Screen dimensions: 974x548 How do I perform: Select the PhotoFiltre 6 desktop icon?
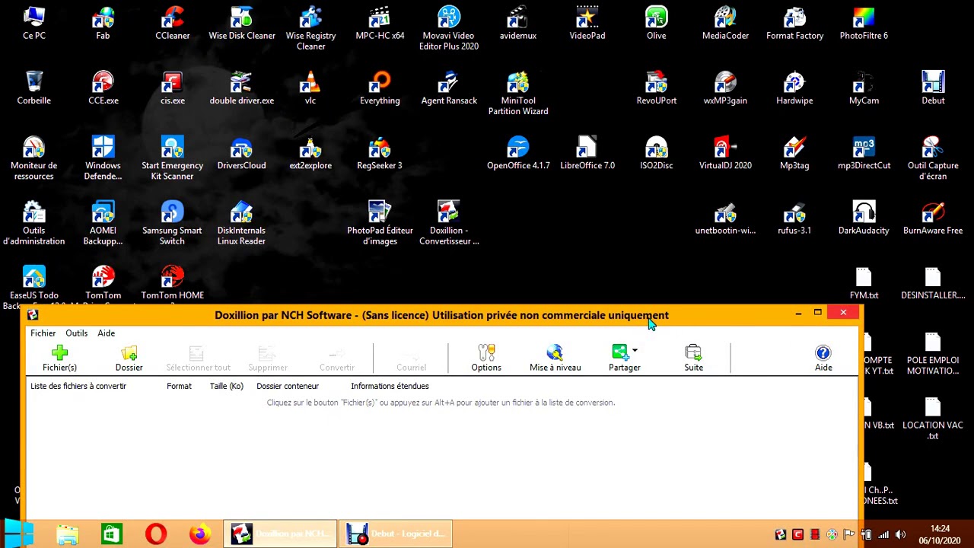point(864,23)
